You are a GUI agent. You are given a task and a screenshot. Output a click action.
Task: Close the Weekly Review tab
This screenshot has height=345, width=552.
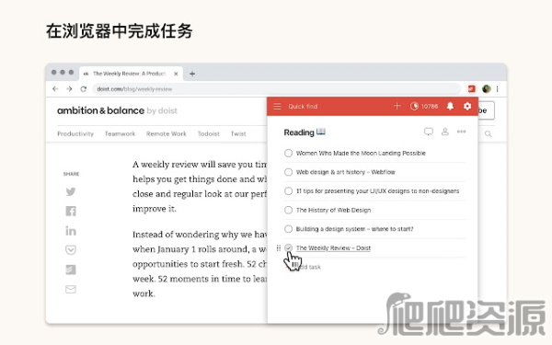(176, 74)
